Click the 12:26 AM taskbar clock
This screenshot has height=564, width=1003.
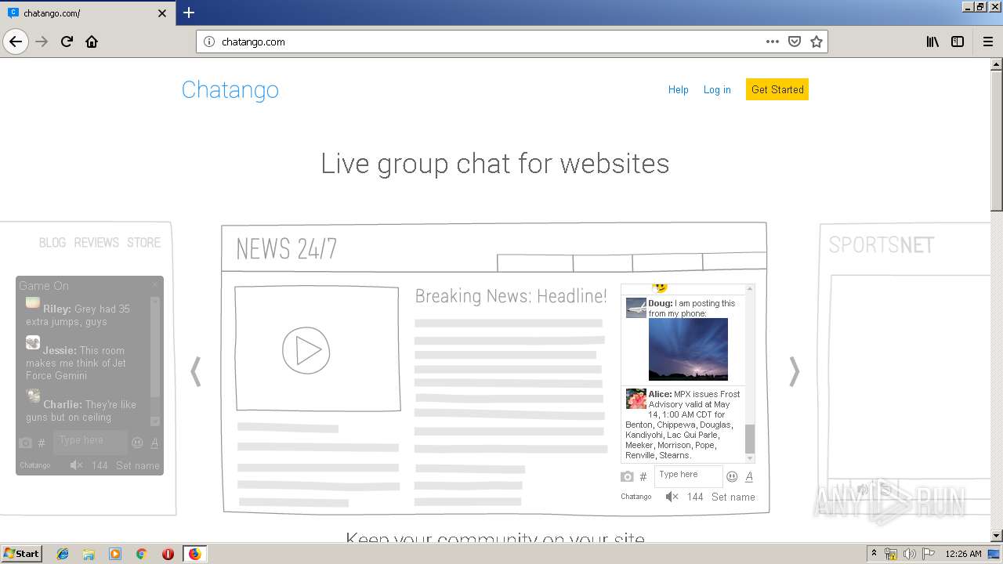click(x=963, y=554)
